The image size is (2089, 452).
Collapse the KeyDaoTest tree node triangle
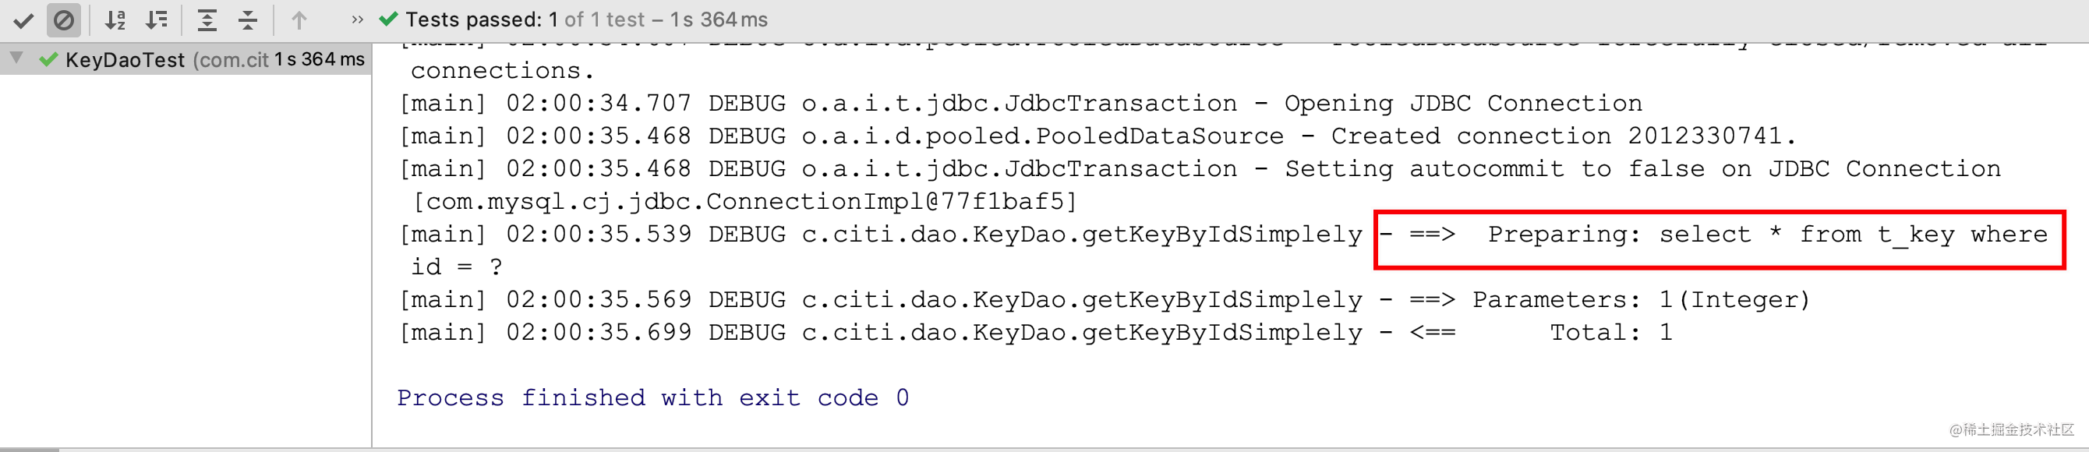tap(16, 58)
